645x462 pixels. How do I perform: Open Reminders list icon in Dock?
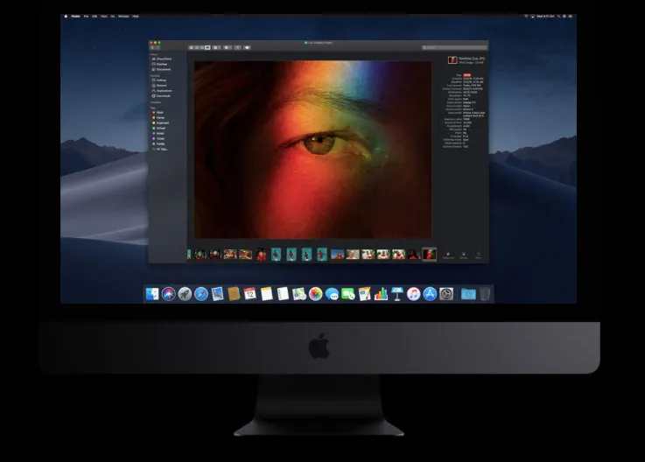tap(283, 294)
